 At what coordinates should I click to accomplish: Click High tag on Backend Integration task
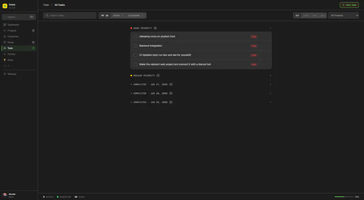[254, 46]
